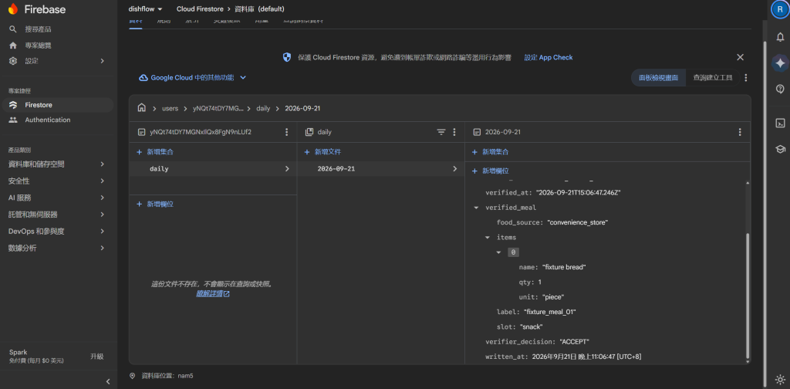Open notifications bell icon
The height and width of the screenshot is (389, 790).
781,37
